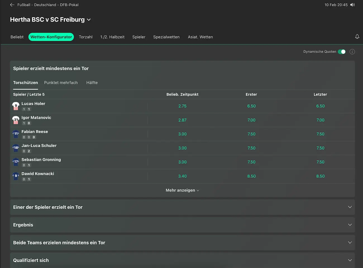Click the 2.75 odds for Lucas Höler
363x268 pixels.
pyautogui.click(x=182, y=106)
